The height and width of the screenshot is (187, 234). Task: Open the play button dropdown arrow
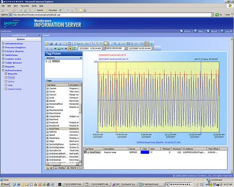coord(62,49)
